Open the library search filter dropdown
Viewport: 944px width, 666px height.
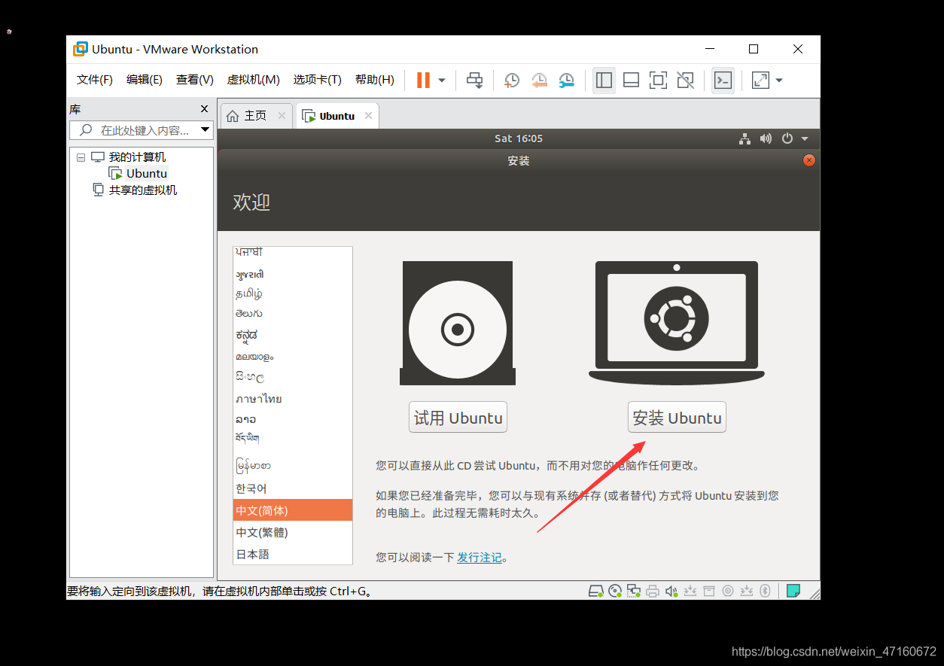pos(205,130)
